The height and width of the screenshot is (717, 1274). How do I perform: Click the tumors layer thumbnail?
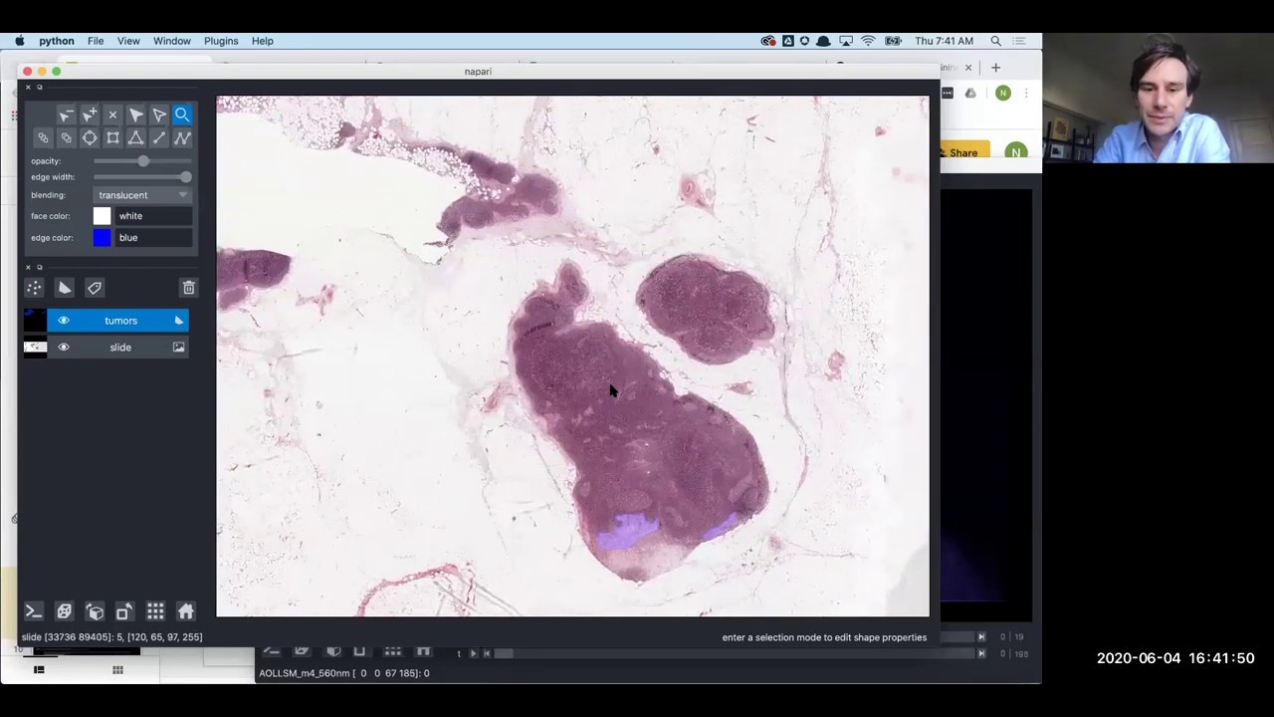pyautogui.click(x=35, y=321)
